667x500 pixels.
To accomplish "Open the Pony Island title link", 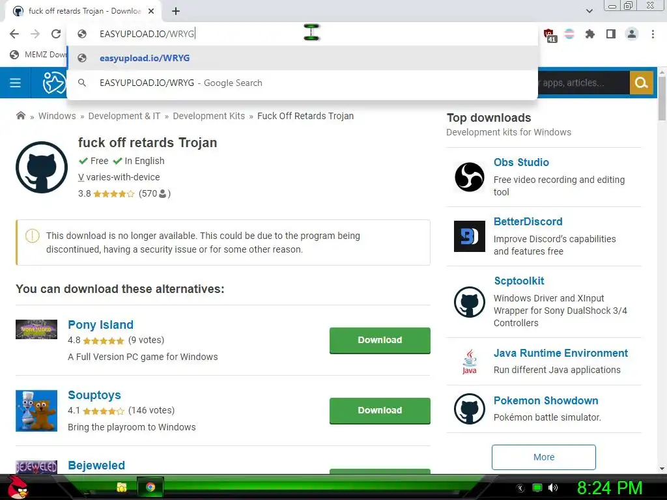I will [100, 325].
